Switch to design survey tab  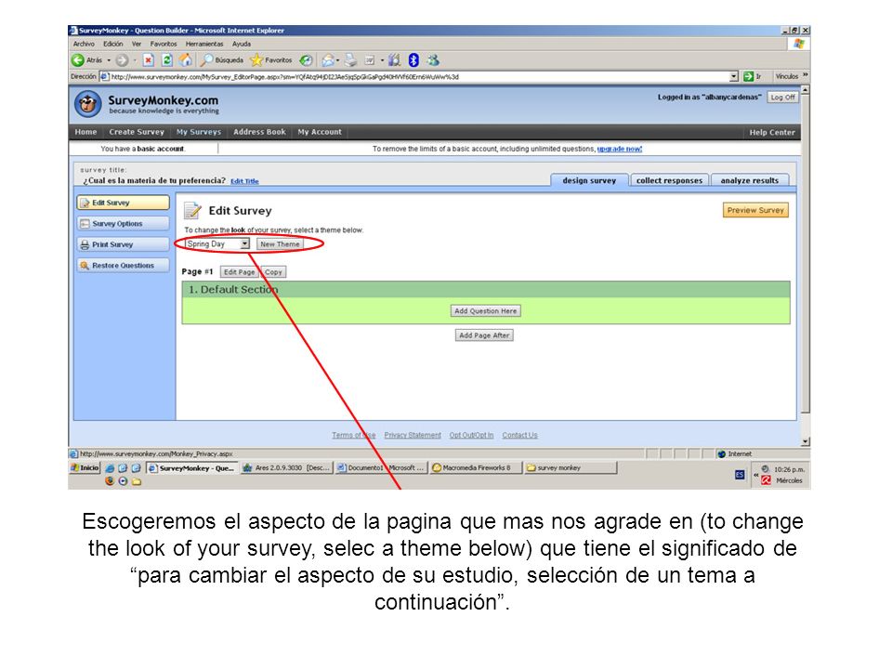point(589,180)
